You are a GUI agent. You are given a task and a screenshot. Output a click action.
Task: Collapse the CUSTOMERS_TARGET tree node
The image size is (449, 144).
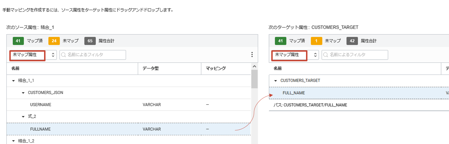276,81
